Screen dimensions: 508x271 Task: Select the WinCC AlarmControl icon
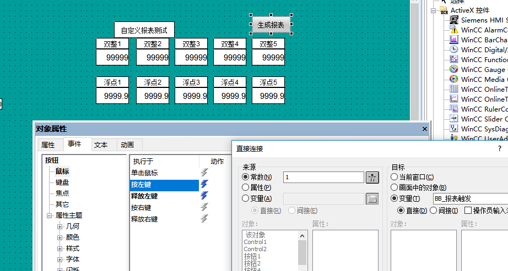point(454,30)
